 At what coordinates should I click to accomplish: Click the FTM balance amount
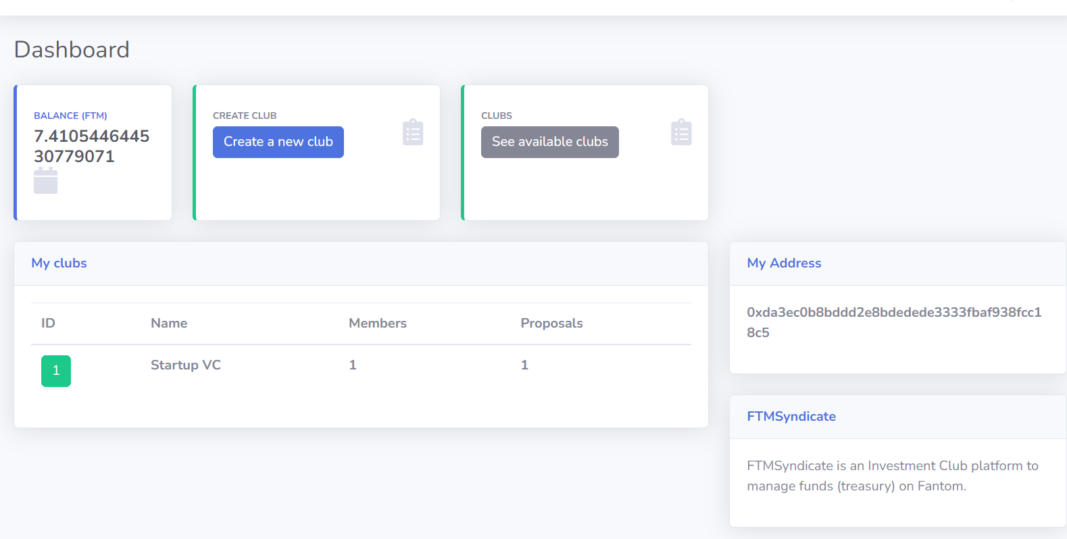(91, 146)
